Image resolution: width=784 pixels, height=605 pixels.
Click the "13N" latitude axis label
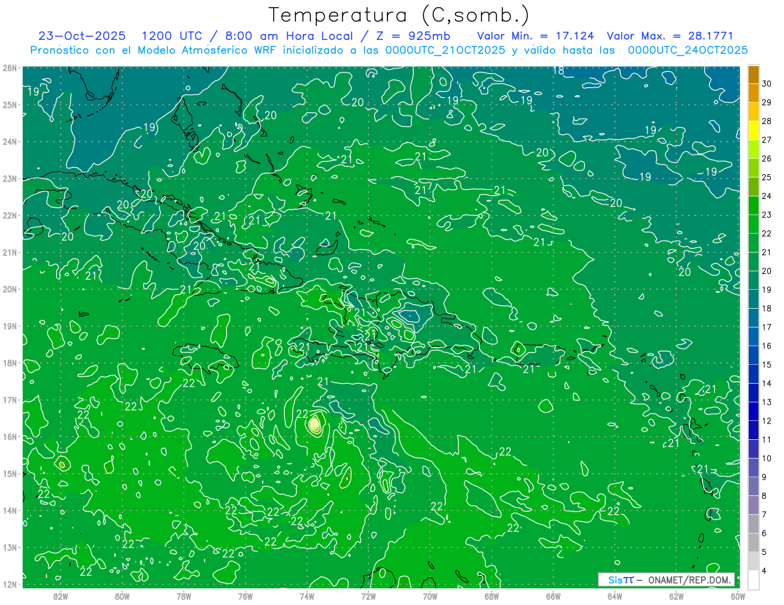(10, 548)
